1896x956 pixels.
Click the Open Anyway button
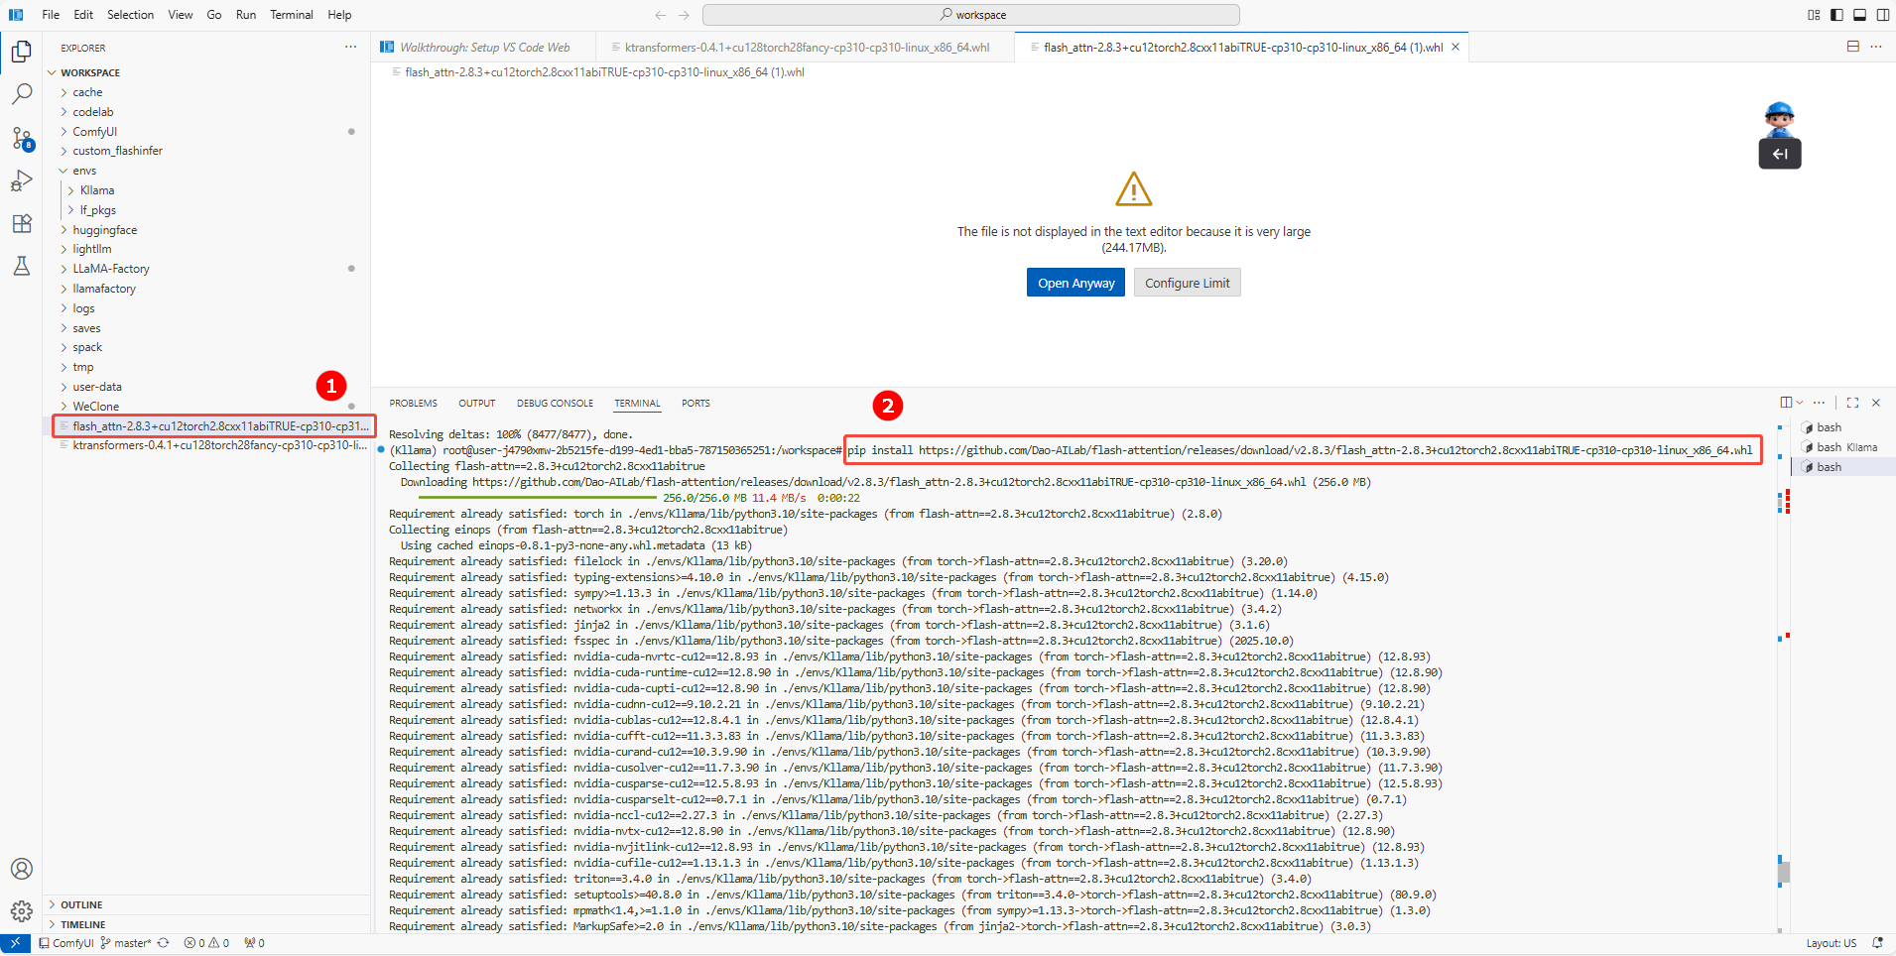1075,283
